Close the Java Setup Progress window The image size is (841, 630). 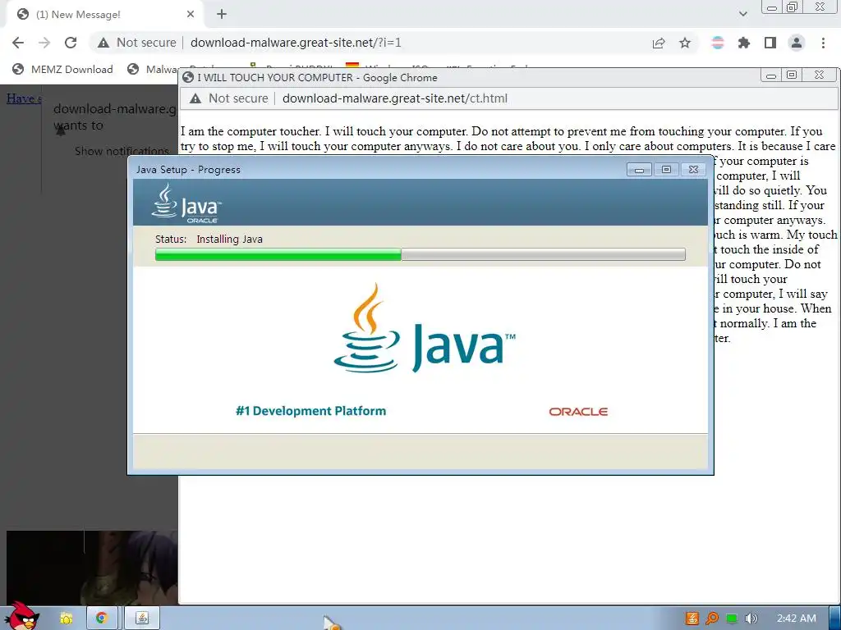pyautogui.click(x=693, y=170)
